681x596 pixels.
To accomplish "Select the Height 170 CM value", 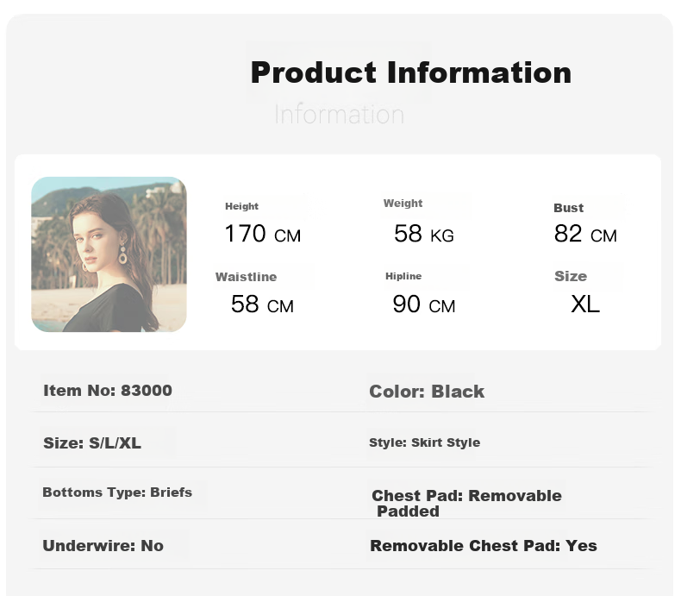I will tap(263, 234).
